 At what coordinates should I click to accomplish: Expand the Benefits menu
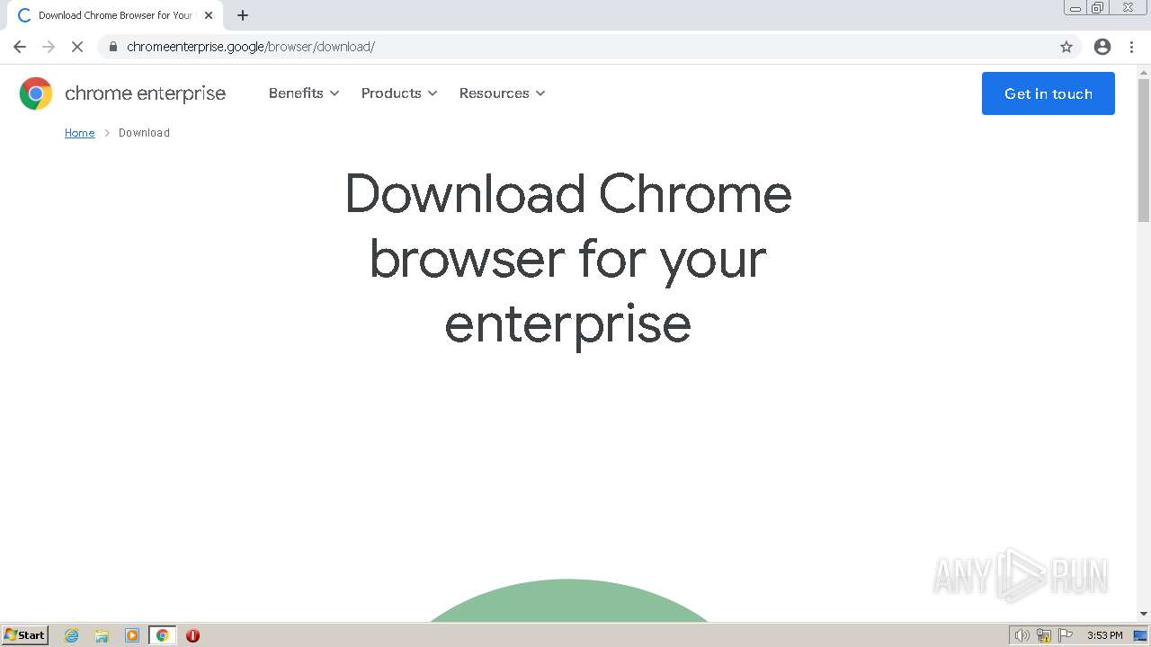point(304,93)
